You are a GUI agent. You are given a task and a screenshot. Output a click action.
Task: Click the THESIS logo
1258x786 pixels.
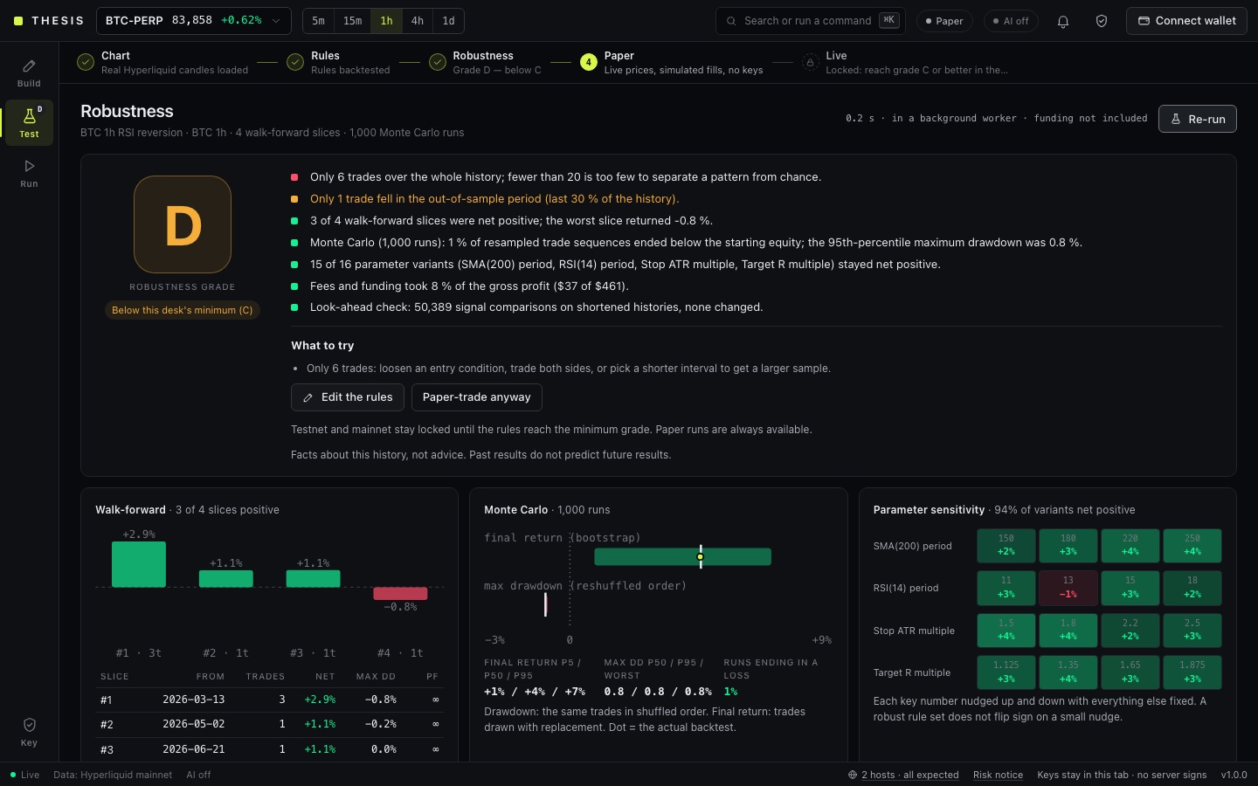pyautogui.click(x=49, y=21)
